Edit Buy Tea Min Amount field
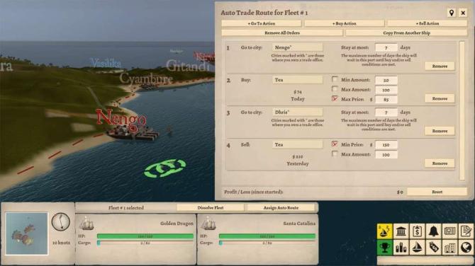 click(x=386, y=80)
